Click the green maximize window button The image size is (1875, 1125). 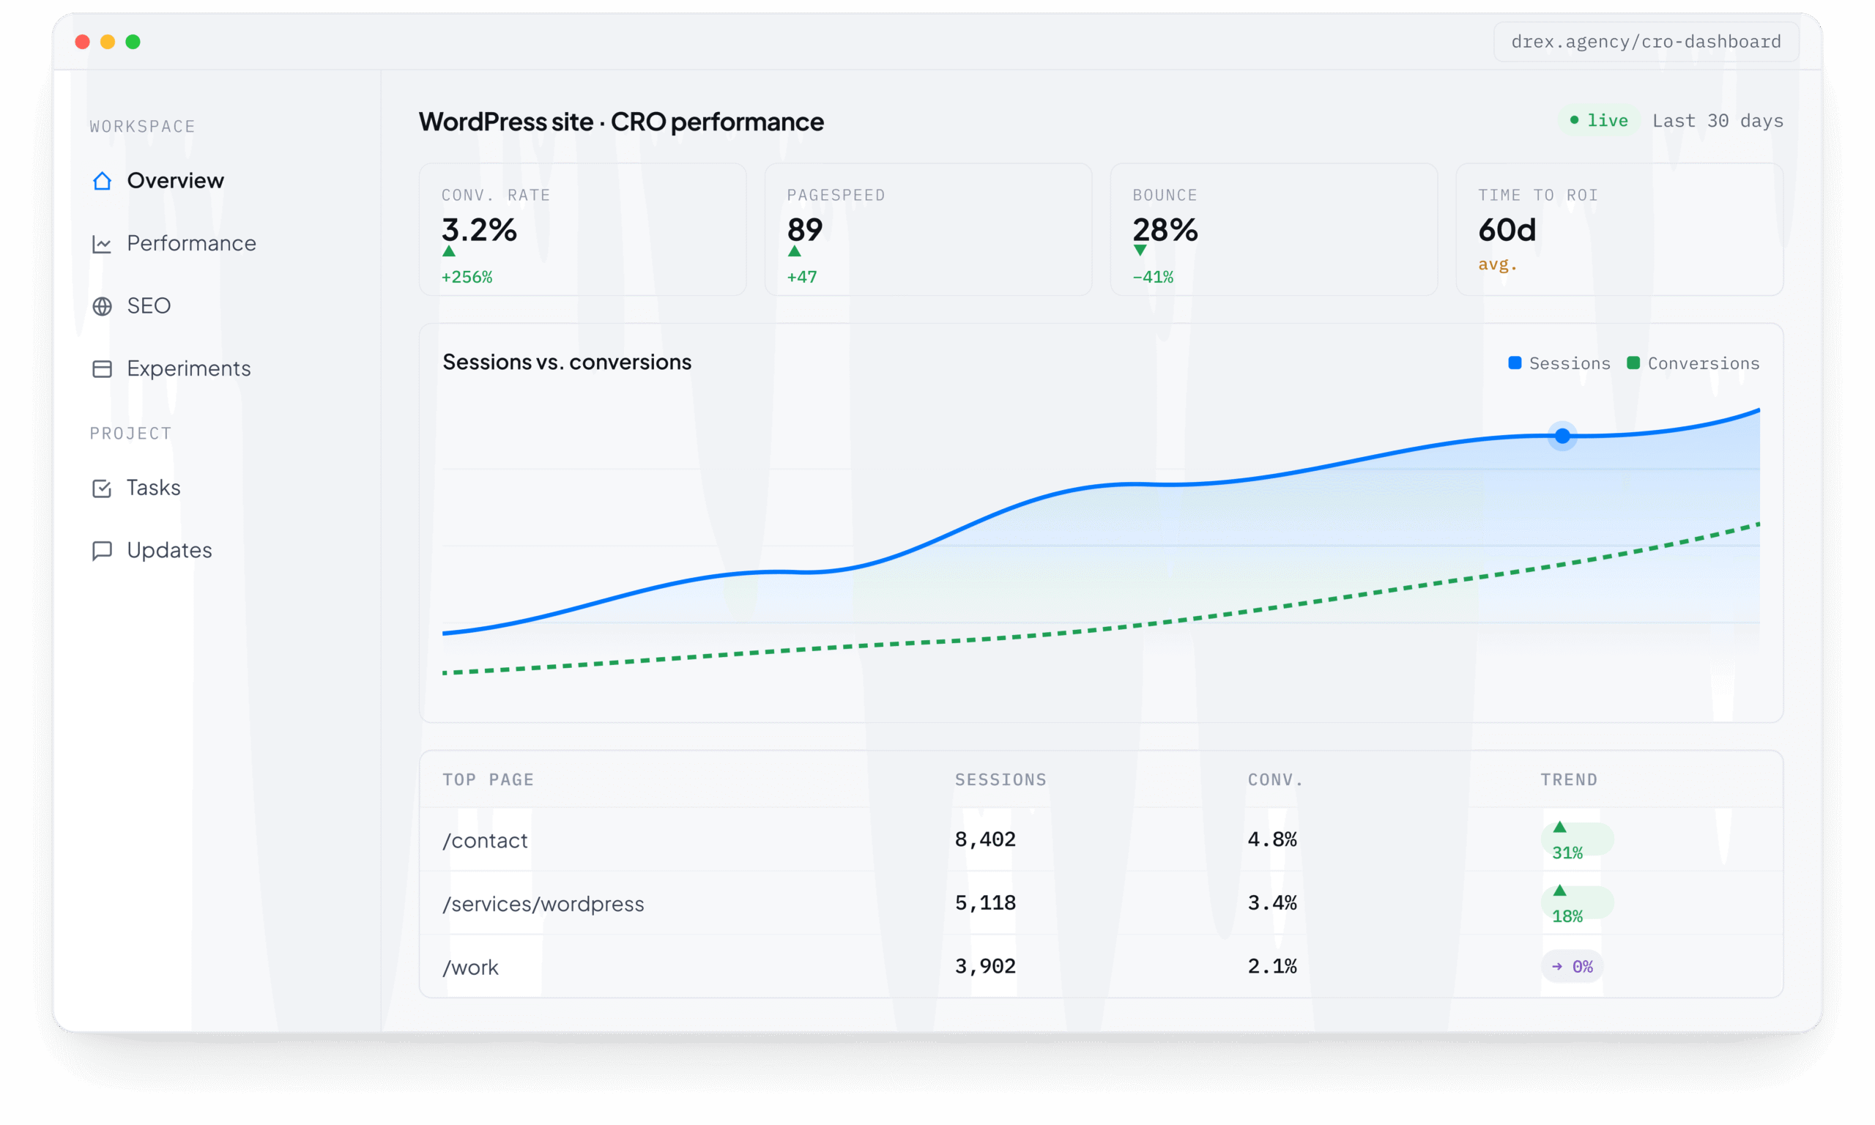[x=133, y=42]
